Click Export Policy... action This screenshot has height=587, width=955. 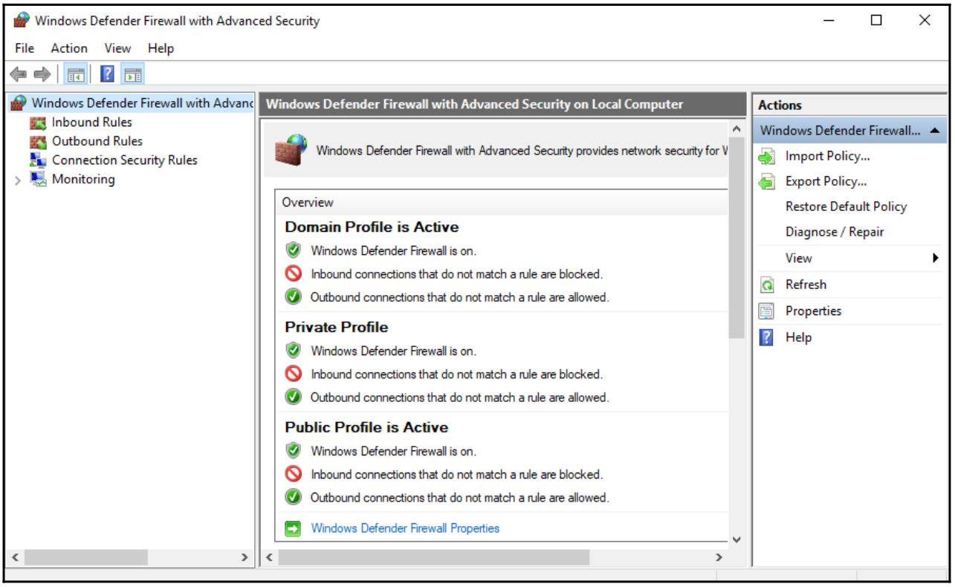pos(826,181)
